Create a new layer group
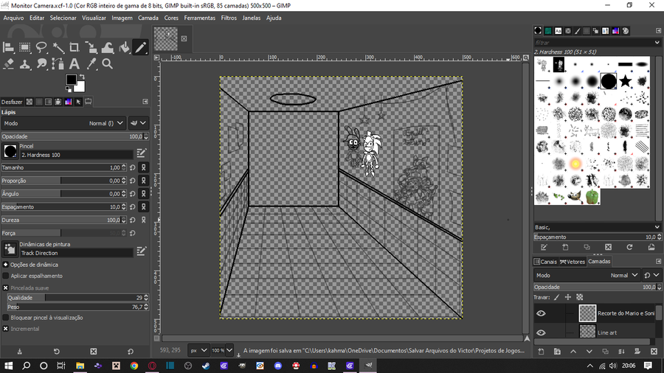The width and height of the screenshot is (664, 373). tap(557, 352)
